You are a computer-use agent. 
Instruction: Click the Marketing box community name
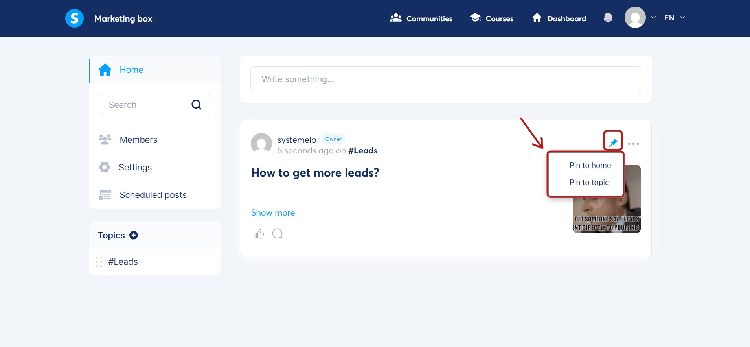123,18
